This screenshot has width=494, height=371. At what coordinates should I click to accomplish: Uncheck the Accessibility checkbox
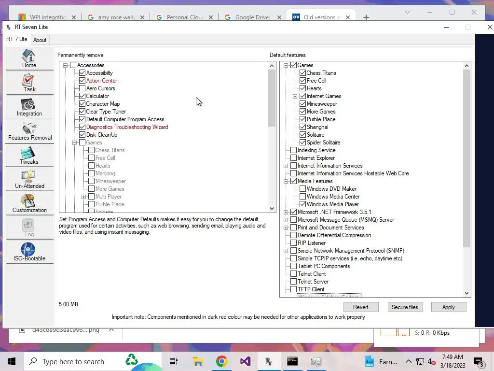pyautogui.click(x=82, y=73)
